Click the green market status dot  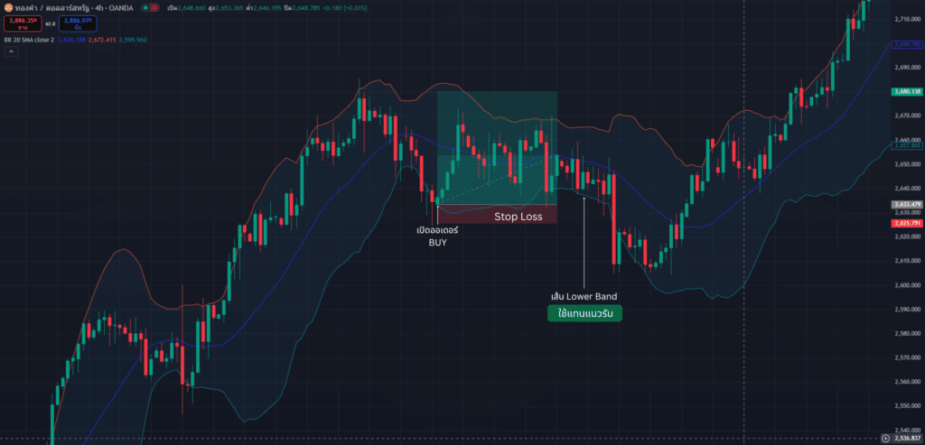pyautogui.click(x=145, y=8)
